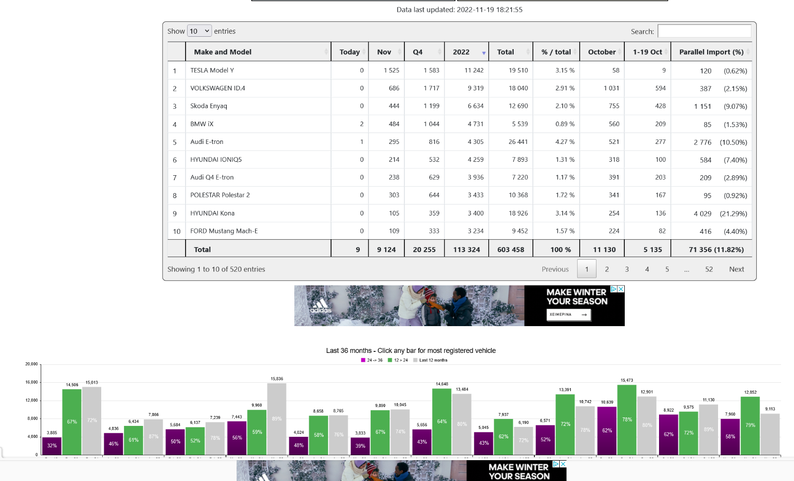Close the adidas banner ad
The image size is (794, 481).
(x=621, y=289)
